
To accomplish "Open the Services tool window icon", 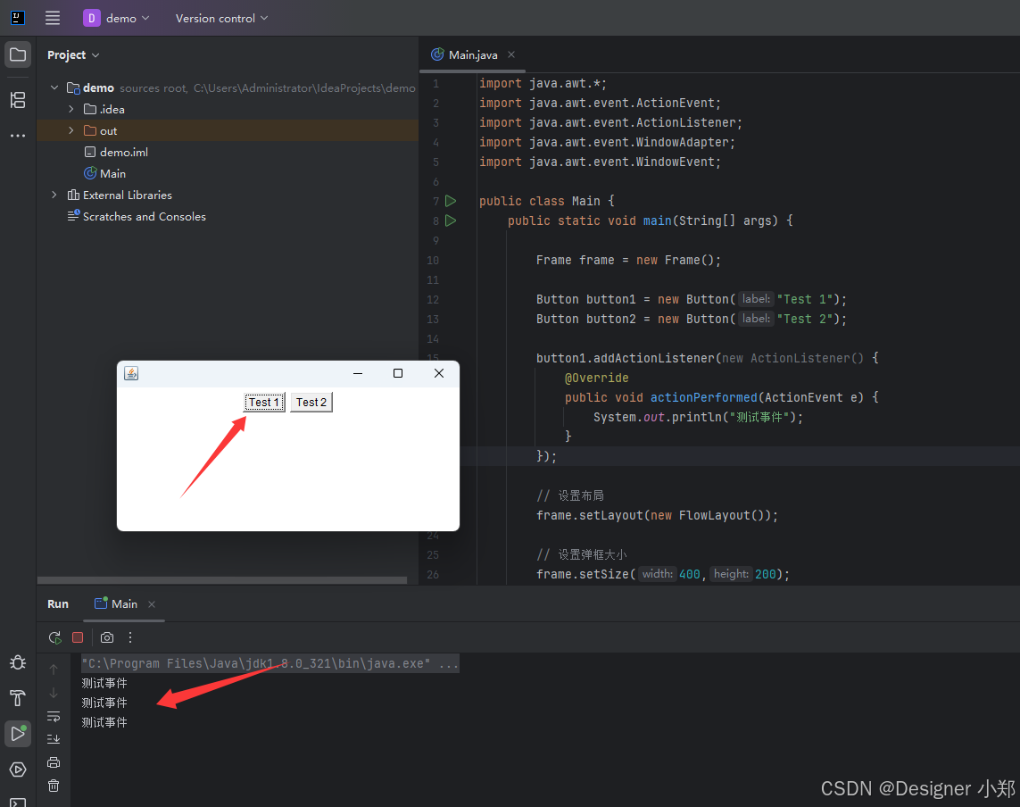I will click(x=18, y=770).
